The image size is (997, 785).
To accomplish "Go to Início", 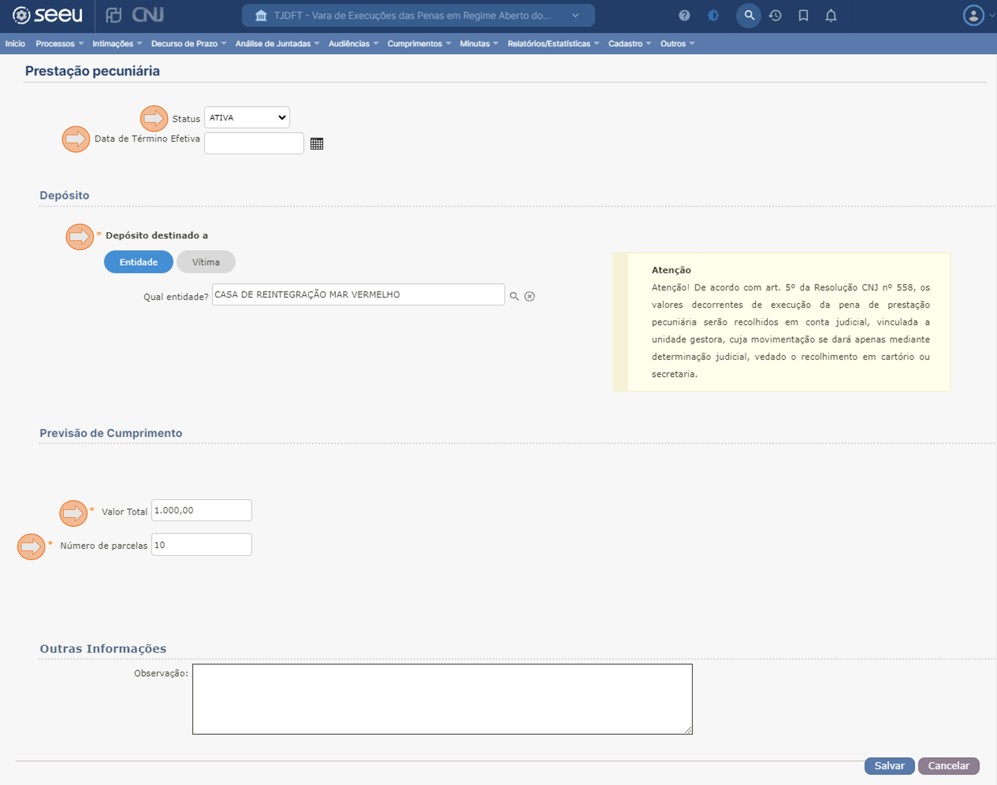I will pyautogui.click(x=15, y=44).
